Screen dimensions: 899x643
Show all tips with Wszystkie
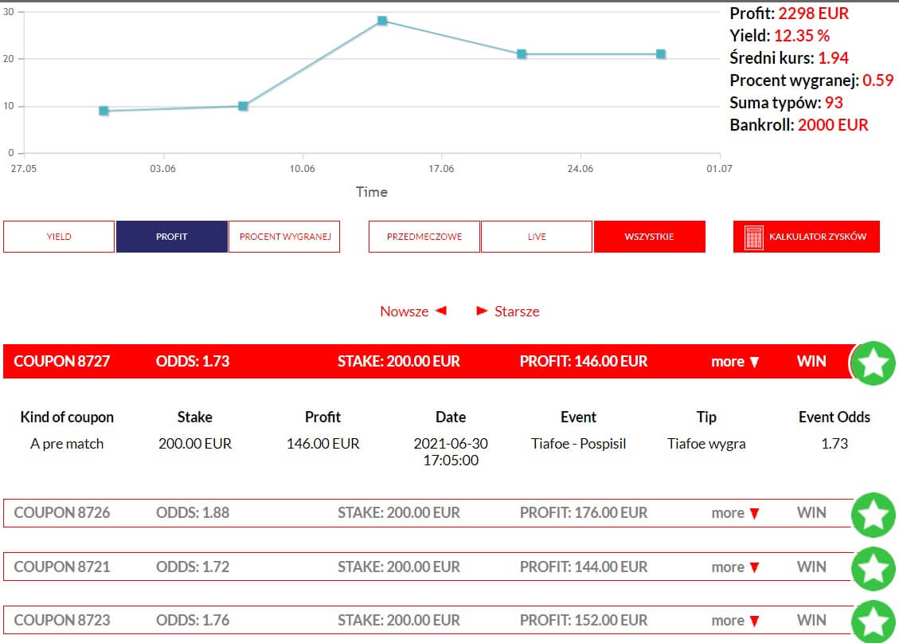click(649, 237)
